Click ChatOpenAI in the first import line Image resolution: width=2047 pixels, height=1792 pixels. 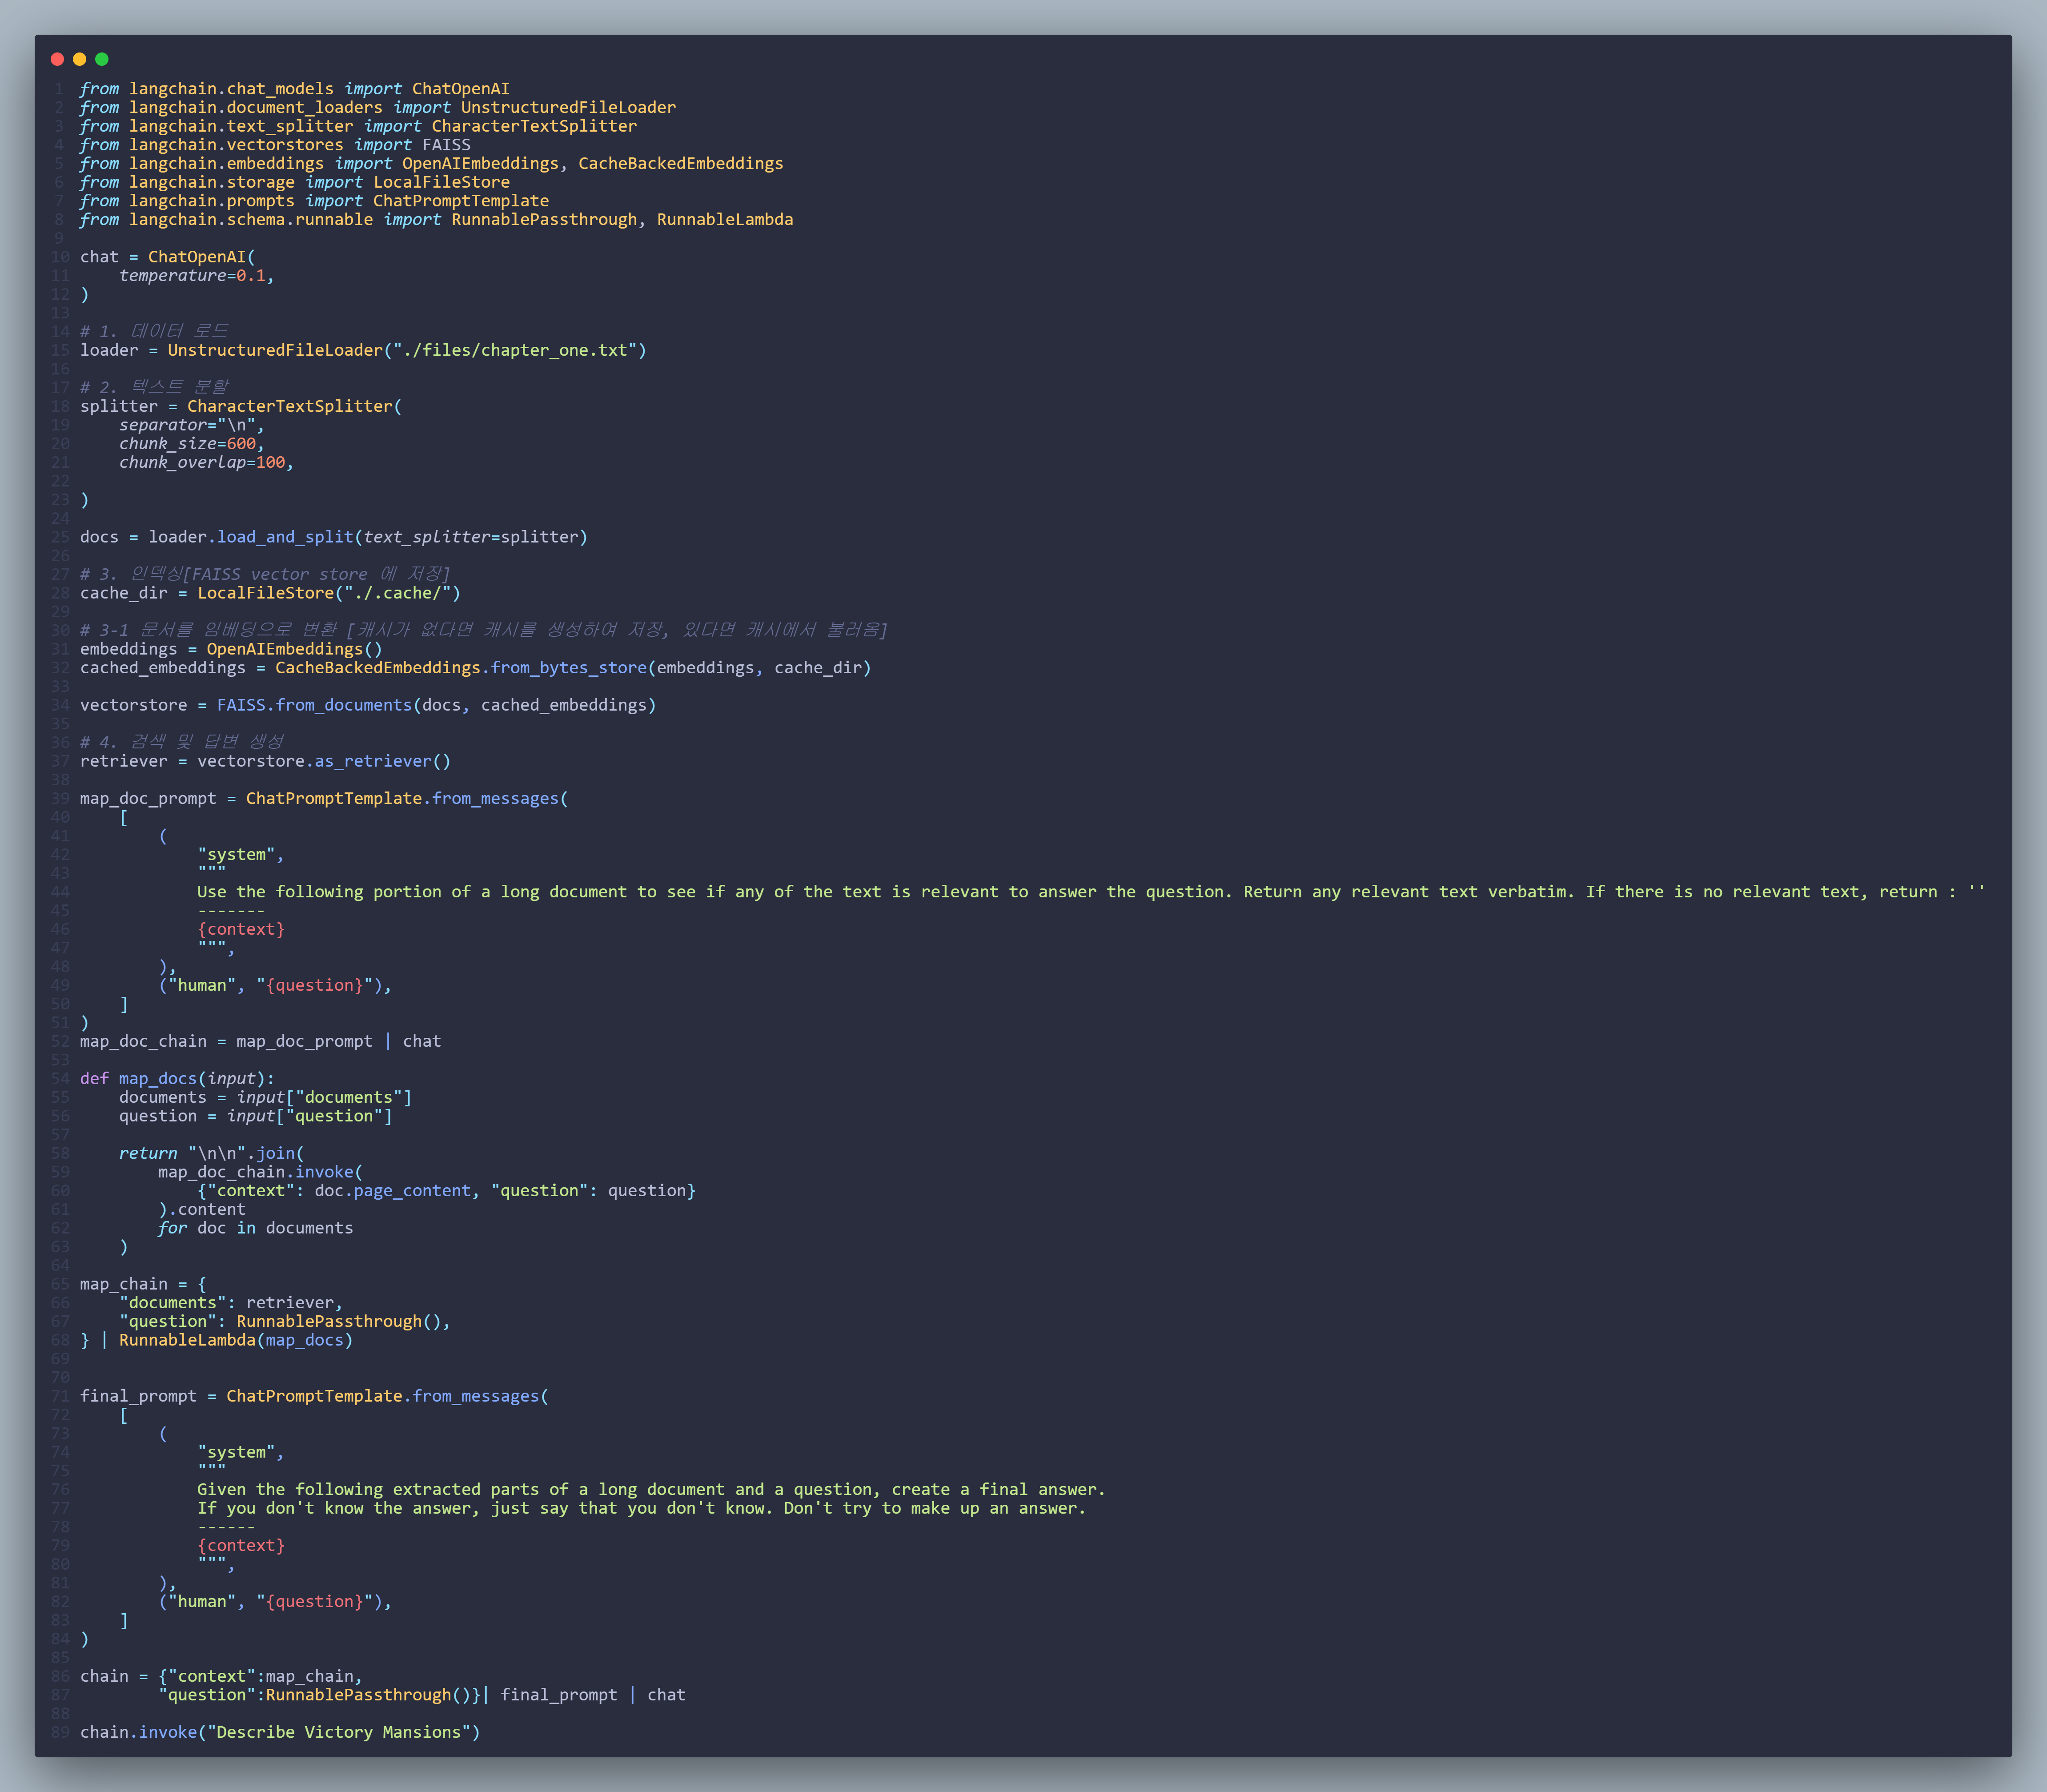(x=460, y=89)
